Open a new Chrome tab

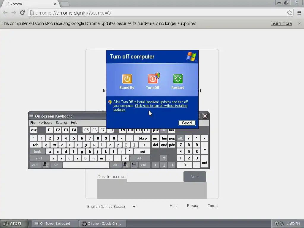[x=65, y=4]
